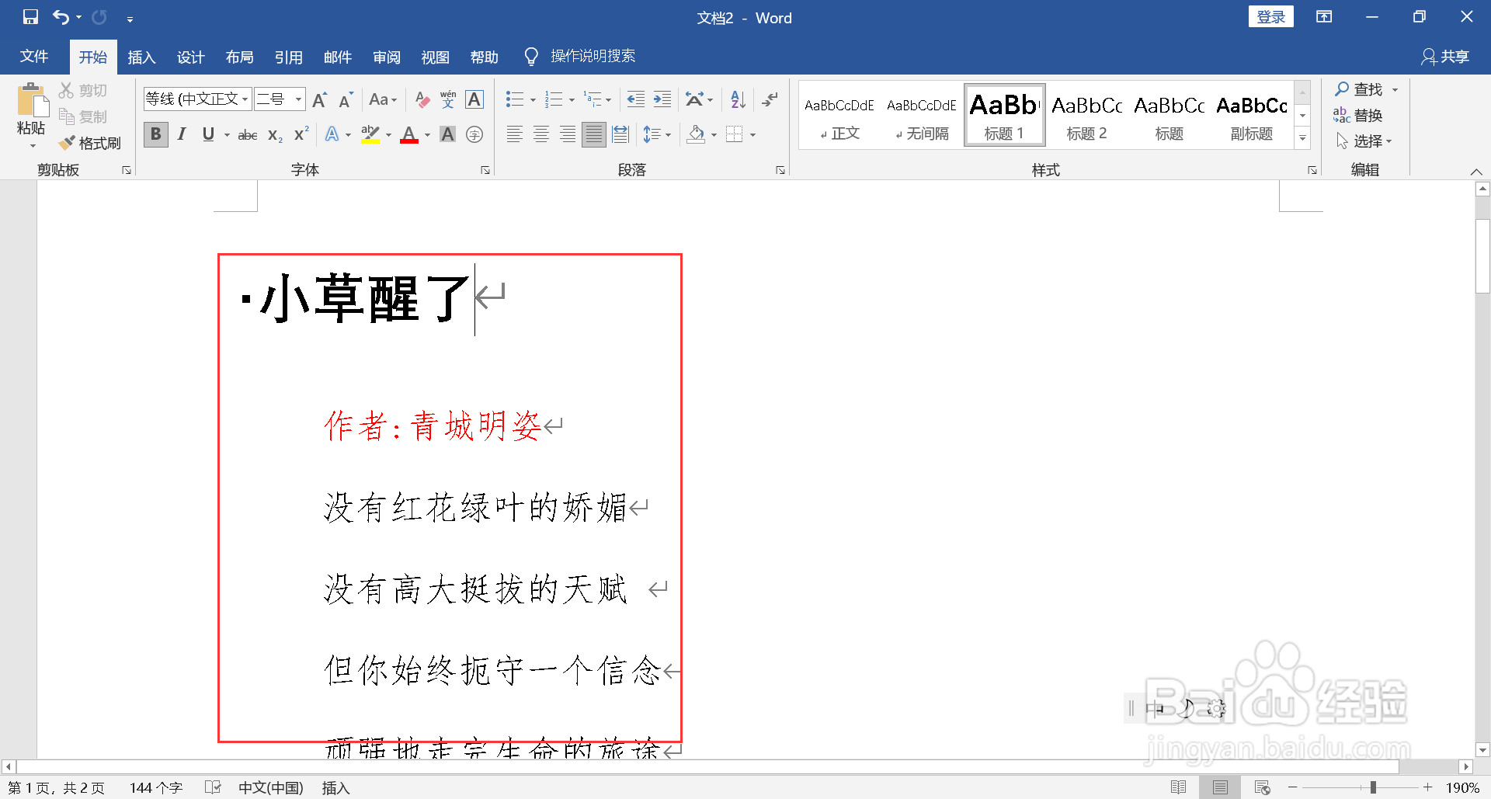Align text right
This screenshot has height=799, width=1491.
click(568, 134)
